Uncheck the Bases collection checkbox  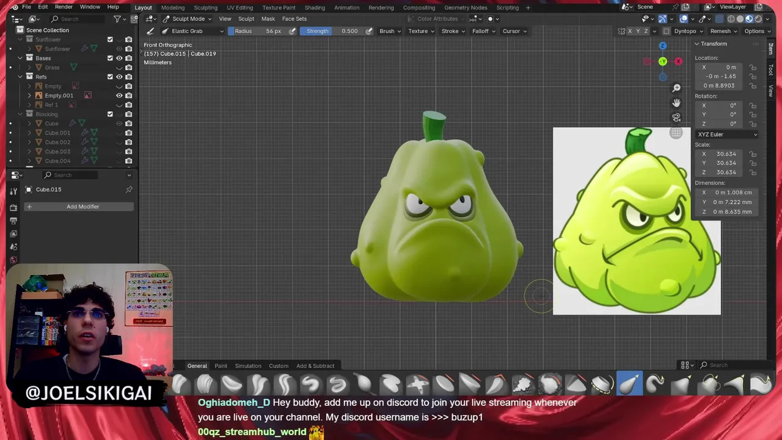click(x=110, y=58)
